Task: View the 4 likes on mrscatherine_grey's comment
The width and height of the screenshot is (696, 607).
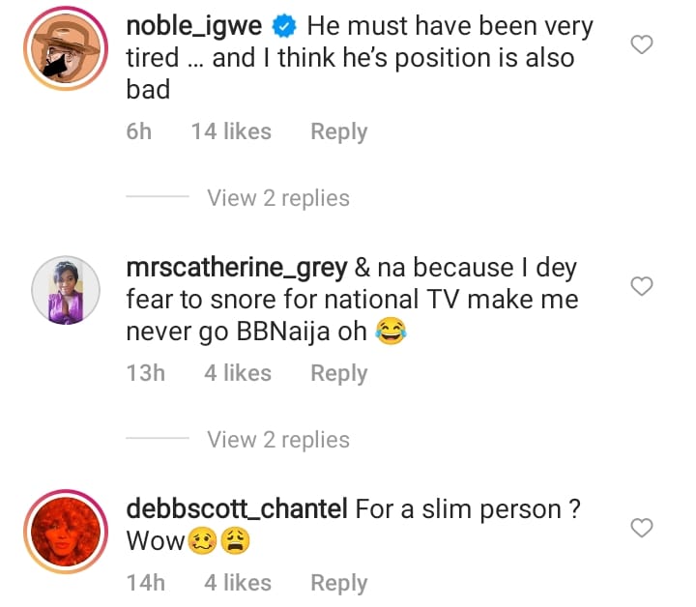Action: tap(238, 373)
